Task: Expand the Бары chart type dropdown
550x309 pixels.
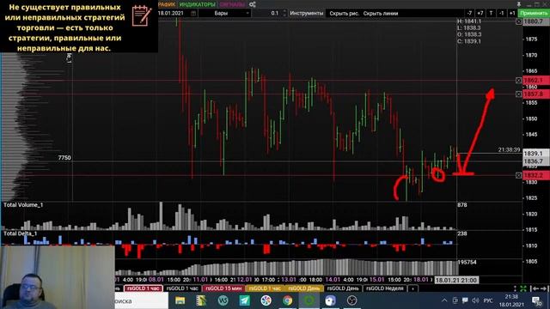Action: click(224, 14)
